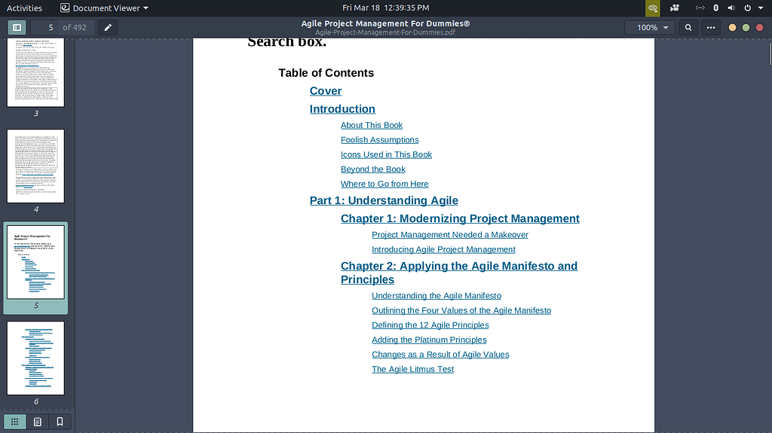Open the Cover link
The width and height of the screenshot is (772, 433).
pos(326,91)
